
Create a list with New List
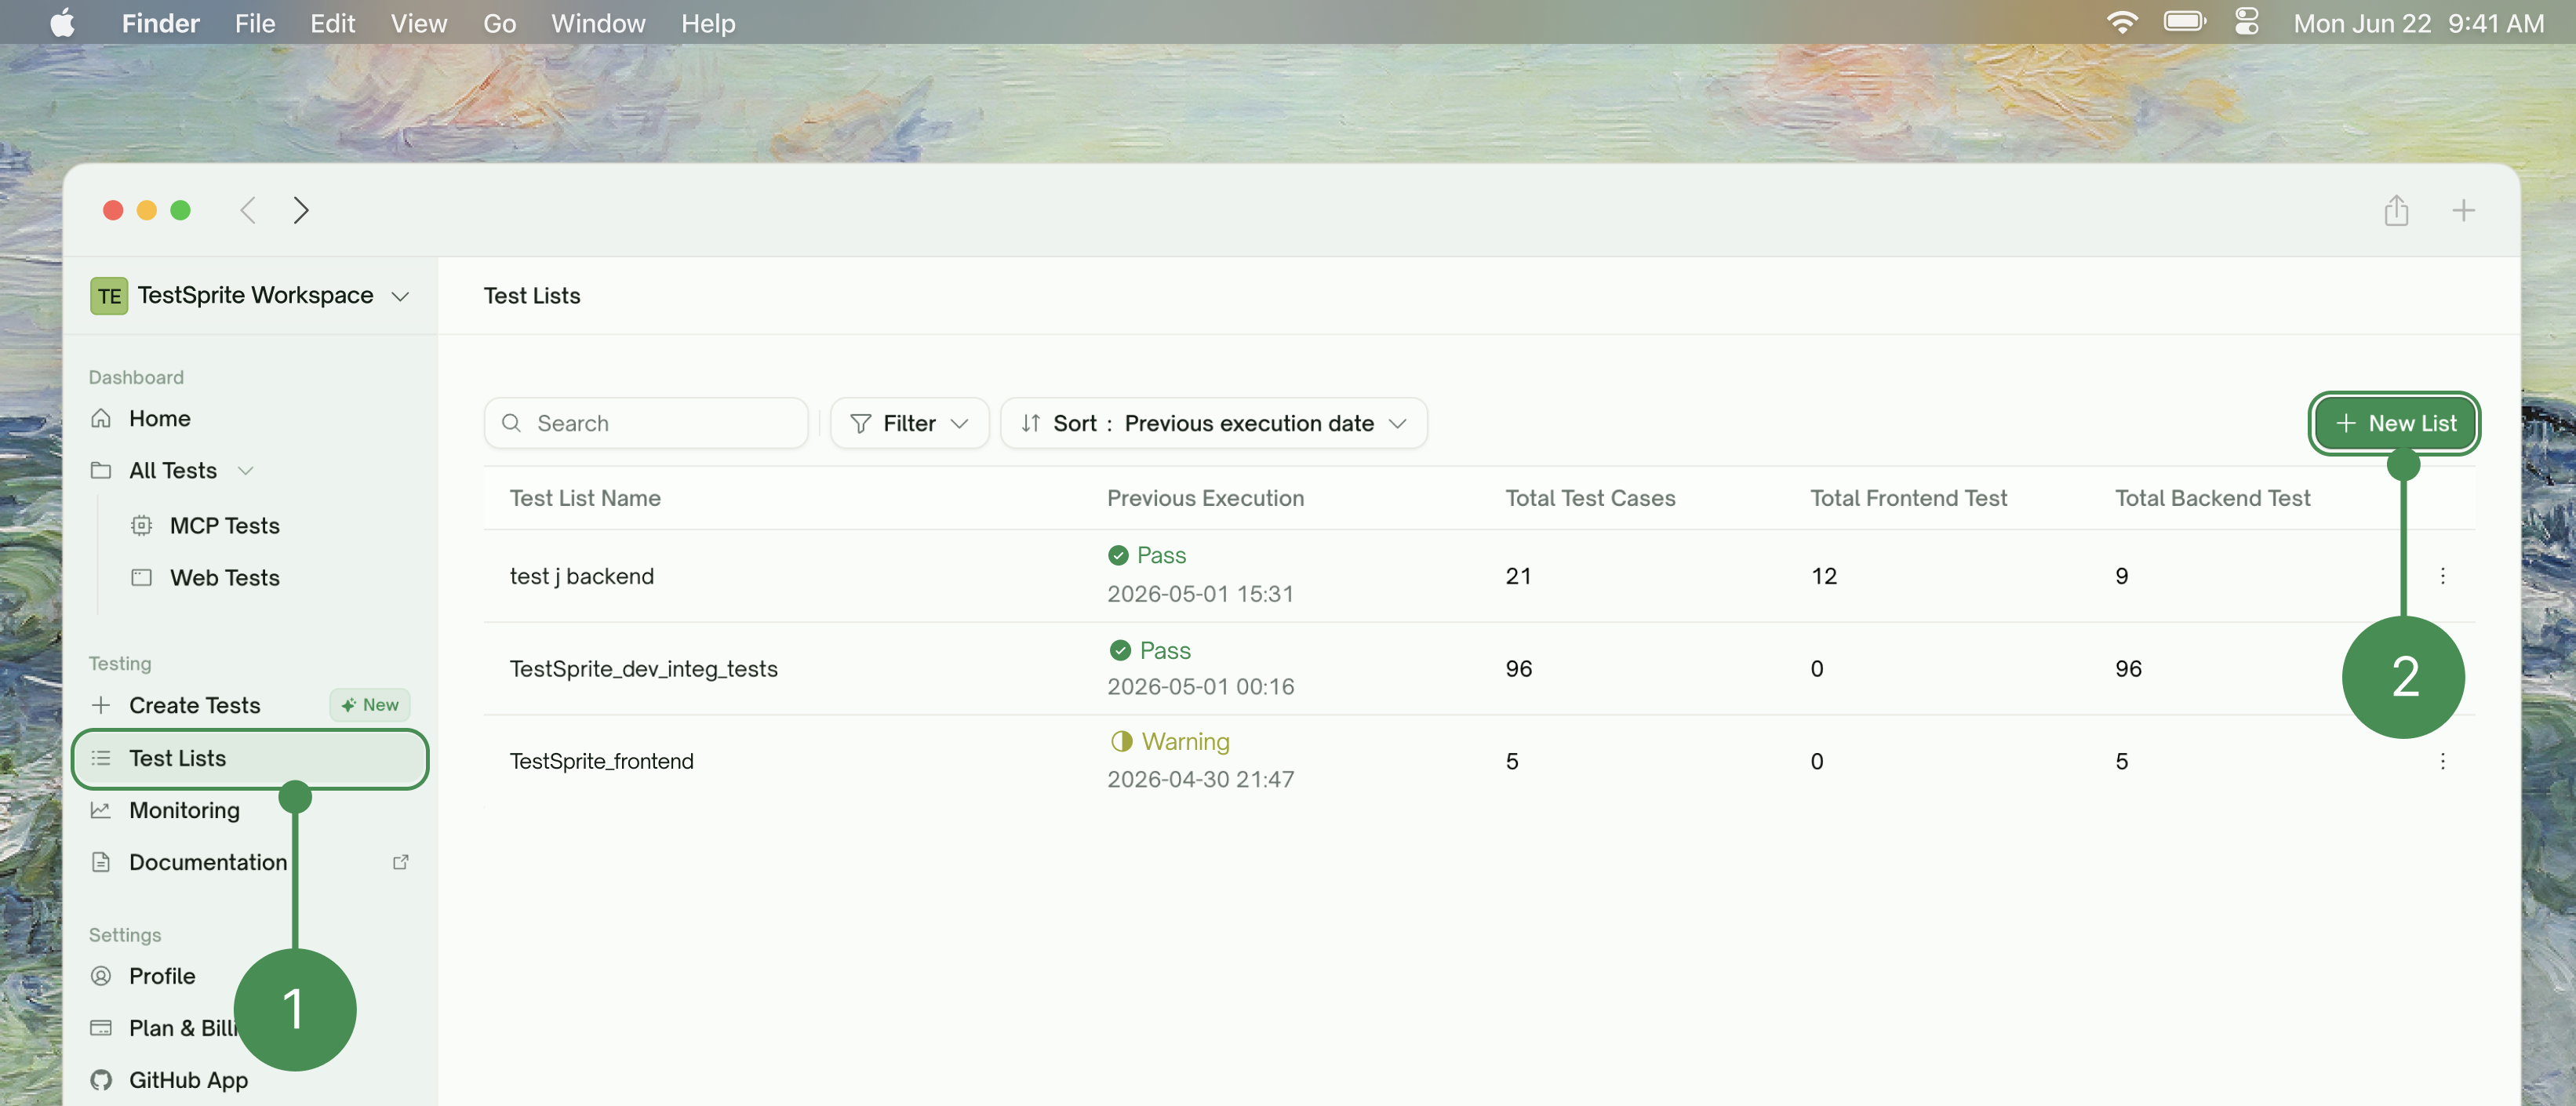(x=2394, y=423)
